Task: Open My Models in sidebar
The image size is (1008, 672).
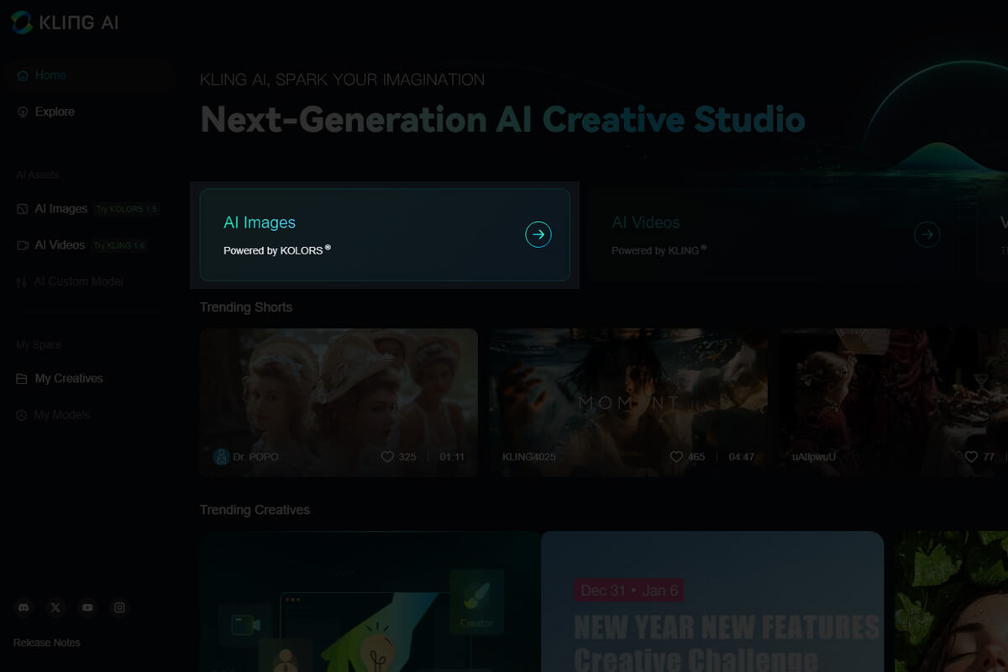Action: [x=61, y=415]
